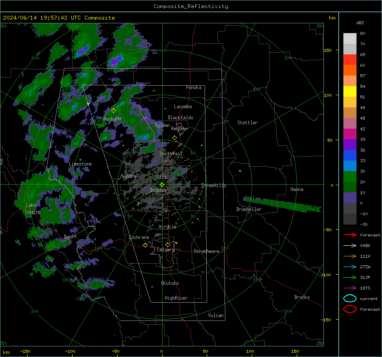Click the Banff town label
Screen dimensions: 382x357
70,236
